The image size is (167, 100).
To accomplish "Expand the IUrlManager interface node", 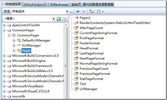I will [x=14, y=45].
